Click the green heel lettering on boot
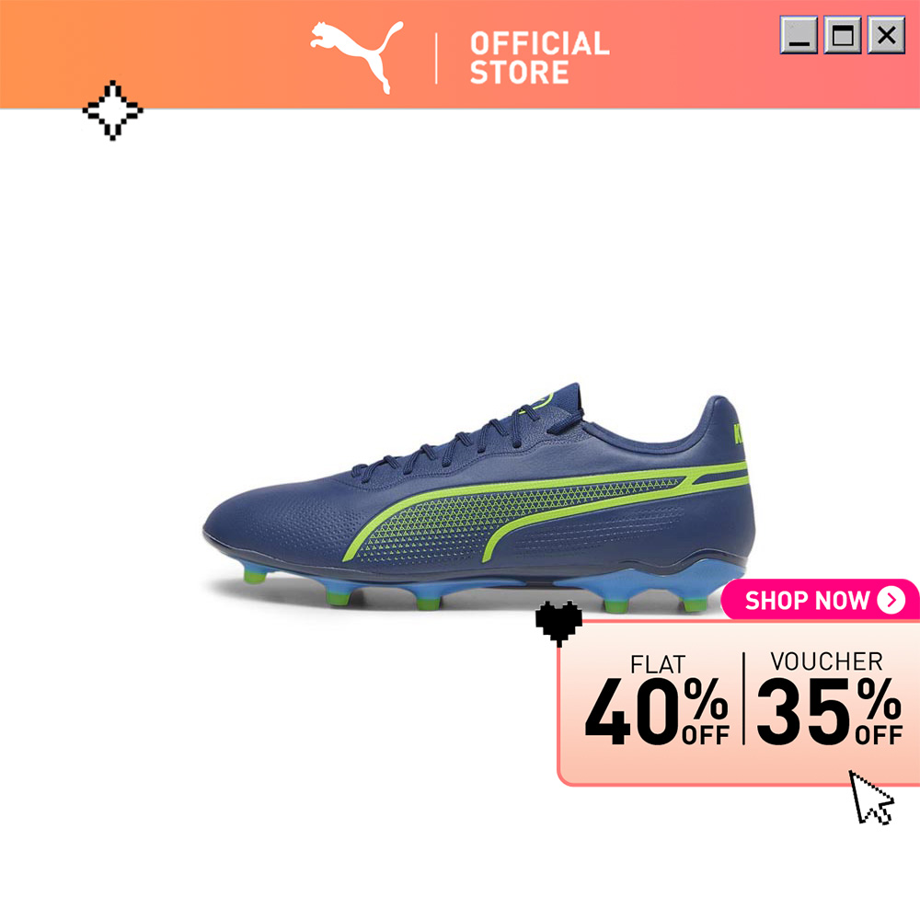Viewport: 920px width, 920px height. [x=737, y=433]
